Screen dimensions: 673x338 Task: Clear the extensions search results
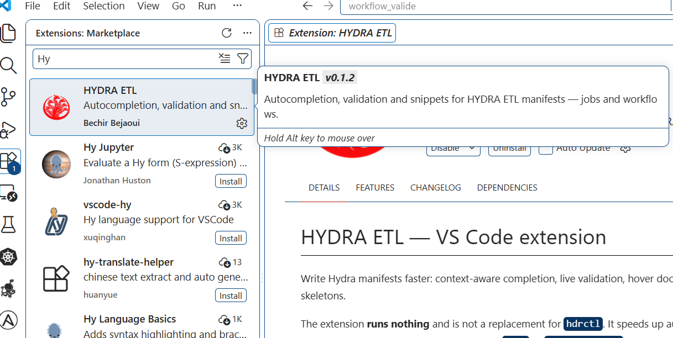[224, 59]
